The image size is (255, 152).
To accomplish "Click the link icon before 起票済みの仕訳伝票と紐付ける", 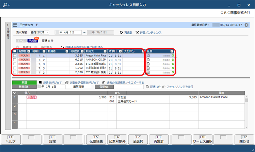I will tap(62, 47).
